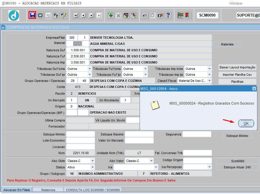Open the Tributacao Fuf Icms dropdown
The width and height of the screenshot is (260, 194).
(x=145, y=68)
